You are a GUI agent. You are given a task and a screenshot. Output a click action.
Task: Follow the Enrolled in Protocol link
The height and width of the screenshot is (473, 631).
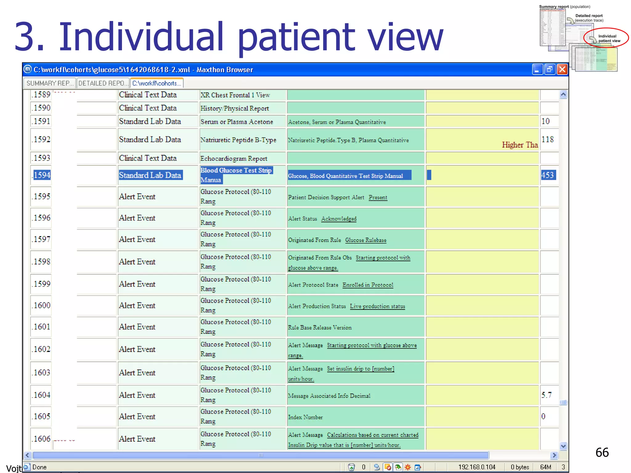click(x=368, y=285)
